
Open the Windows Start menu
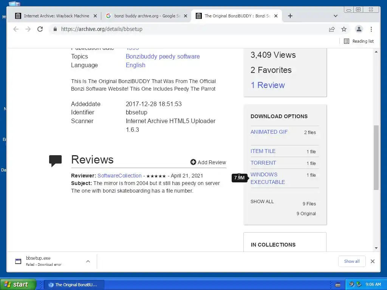(x=18, y=284)
